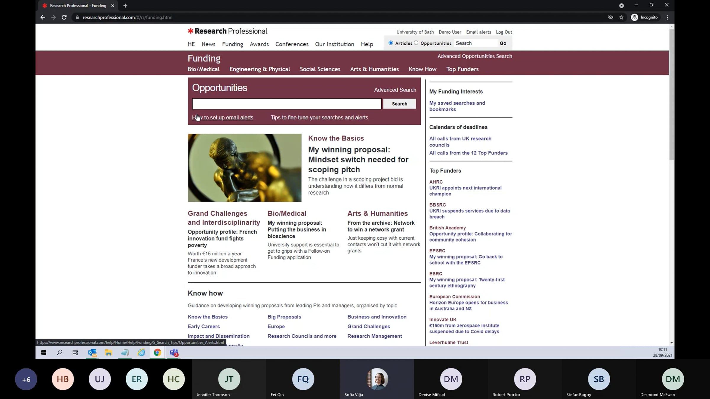Select the Opportunities radio button
This screenshot has width=710, height=399.
416,43
